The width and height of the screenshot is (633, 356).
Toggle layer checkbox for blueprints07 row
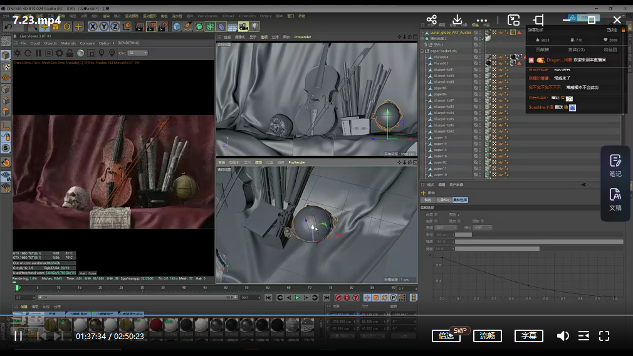pyautogui.click(x=476, y=100)
